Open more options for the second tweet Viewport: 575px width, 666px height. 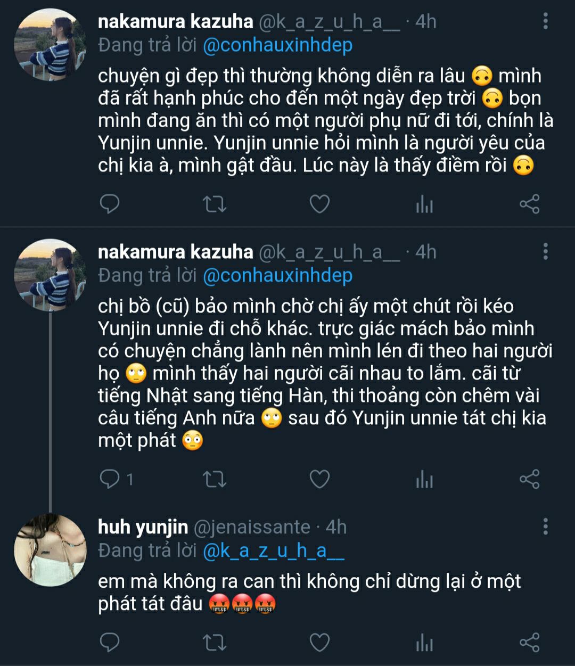545,251
